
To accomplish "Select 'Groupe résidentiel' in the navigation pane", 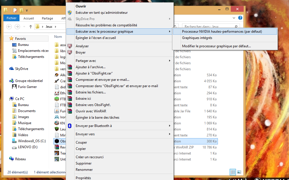I will [x=26, y=81].
